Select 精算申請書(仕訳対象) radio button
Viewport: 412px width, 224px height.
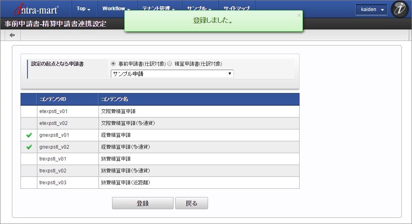tap(169, 63)
